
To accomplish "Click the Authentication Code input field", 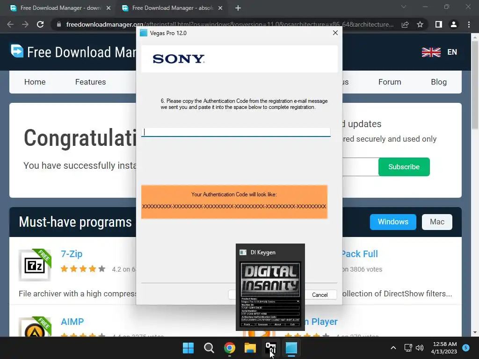I will (x=236, y=132).
